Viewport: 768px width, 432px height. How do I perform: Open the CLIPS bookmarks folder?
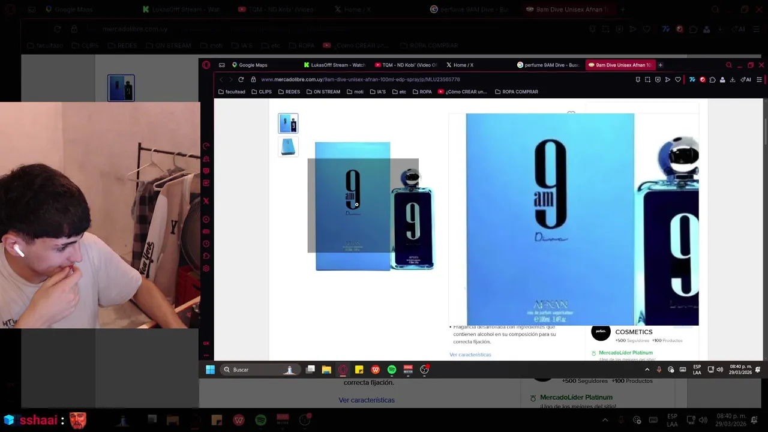coord(262,92)
